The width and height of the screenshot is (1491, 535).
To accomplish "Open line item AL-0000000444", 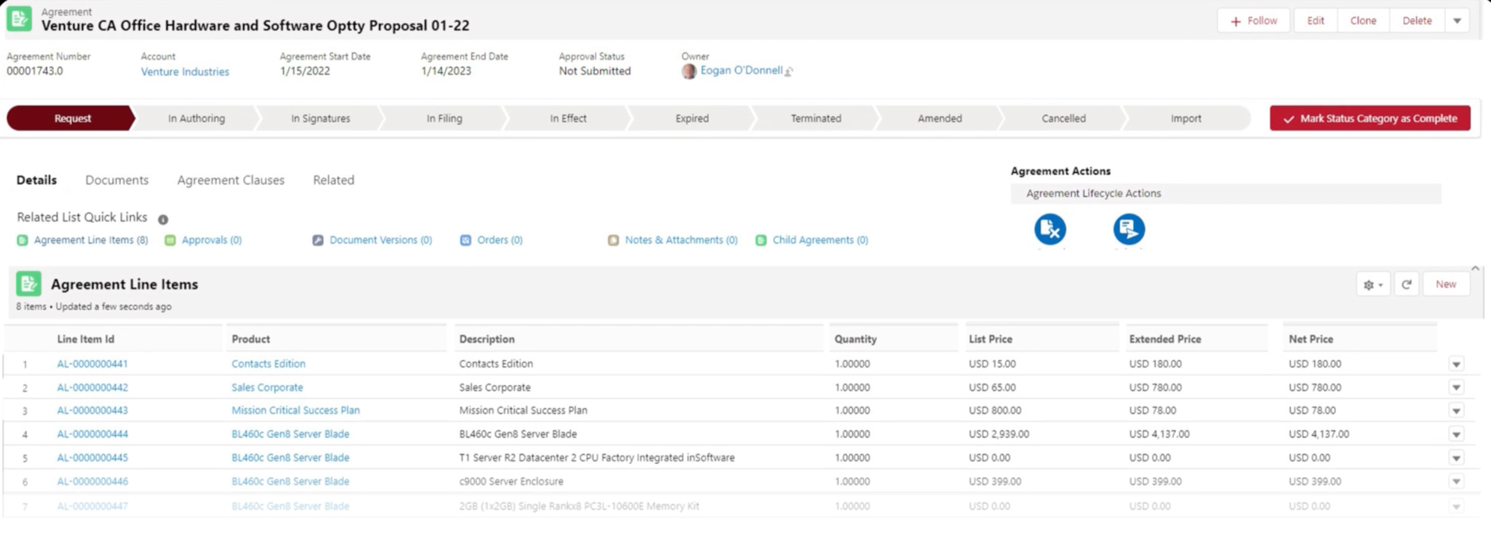I will [92, 435].
